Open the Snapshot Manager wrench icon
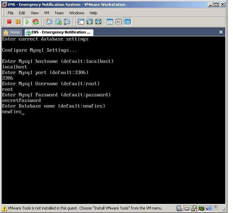This screenshot has height=213, width=233. coord(67,22)
